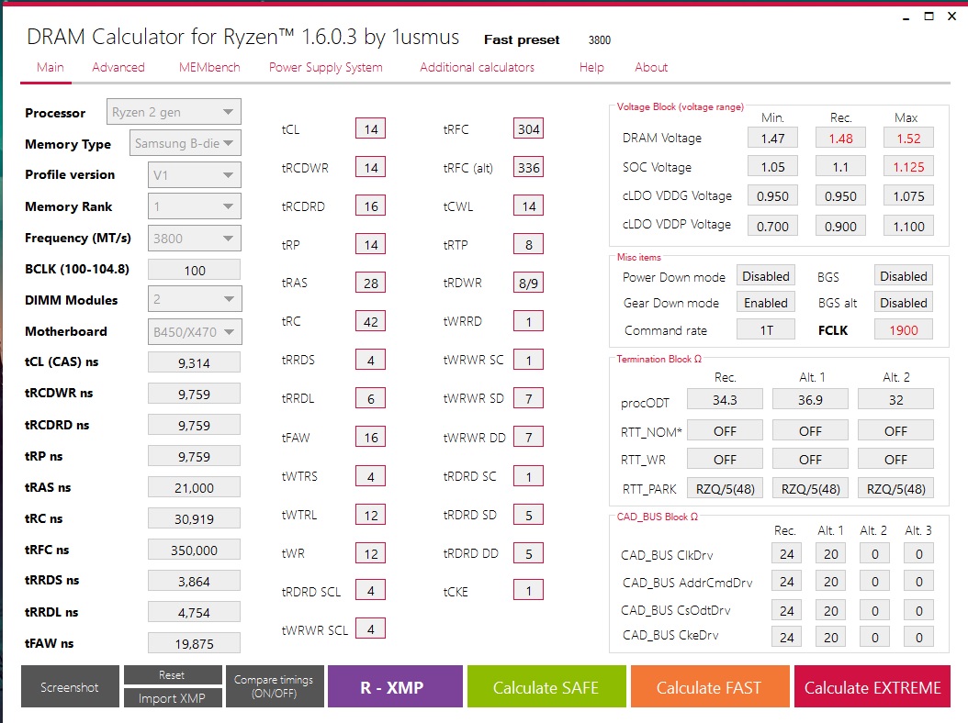Click the Command rate 1T field

(766, 330)
